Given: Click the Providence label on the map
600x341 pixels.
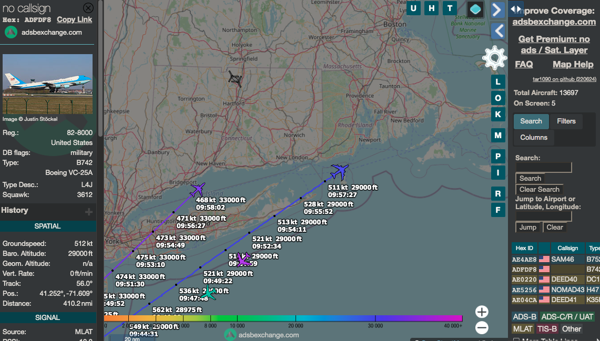Looking at the screenshot, I should (x=360, y=96).
